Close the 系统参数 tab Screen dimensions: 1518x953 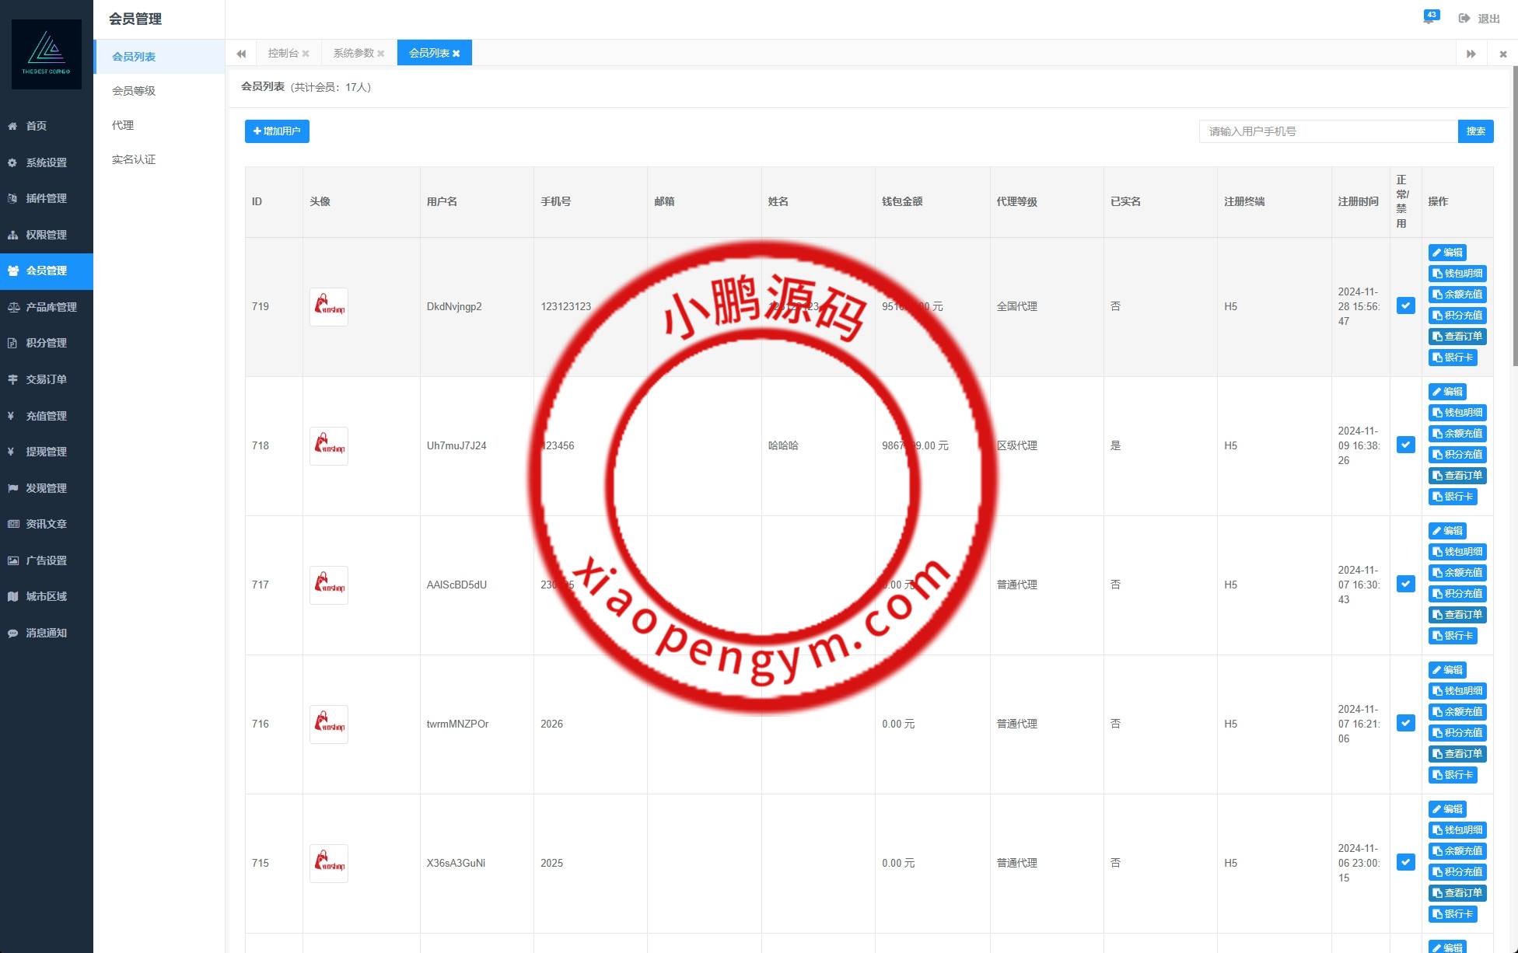380,54
